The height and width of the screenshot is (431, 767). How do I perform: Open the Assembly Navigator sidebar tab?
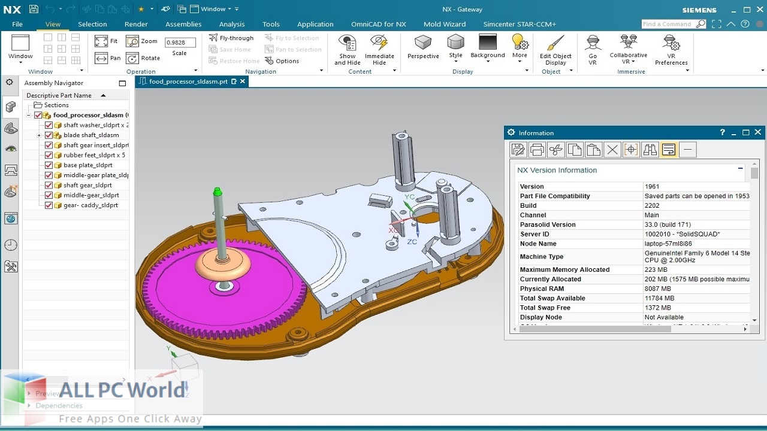click(10, 107)
